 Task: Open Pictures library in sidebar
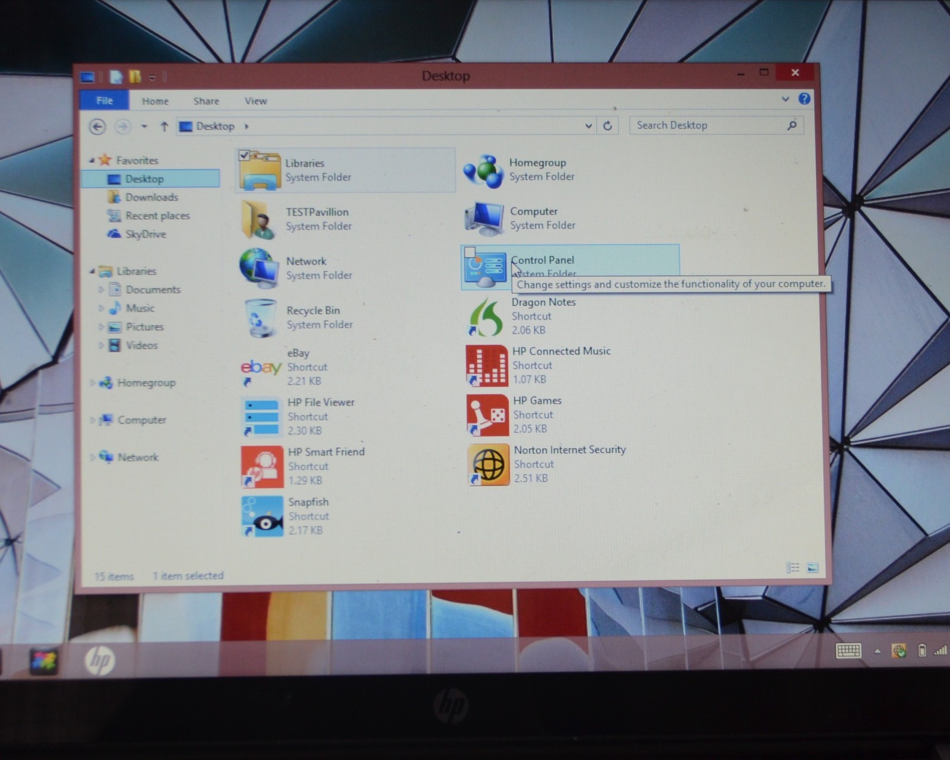[144, 327]
